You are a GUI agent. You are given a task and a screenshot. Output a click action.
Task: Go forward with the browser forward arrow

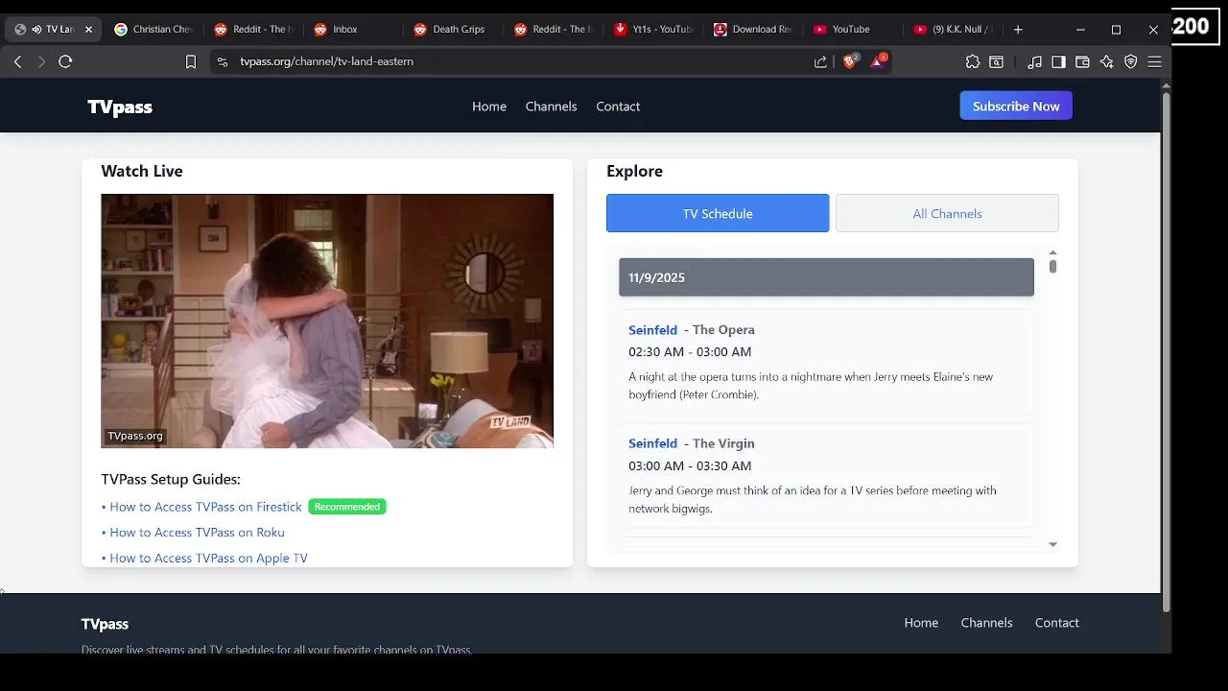[41, 61]
